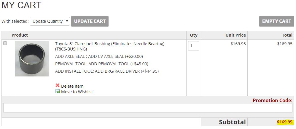Open the Toyota 8" Clamshell Bushing title link
The height and width of the screenshot is (129, 296).
[x=110, y=46]
